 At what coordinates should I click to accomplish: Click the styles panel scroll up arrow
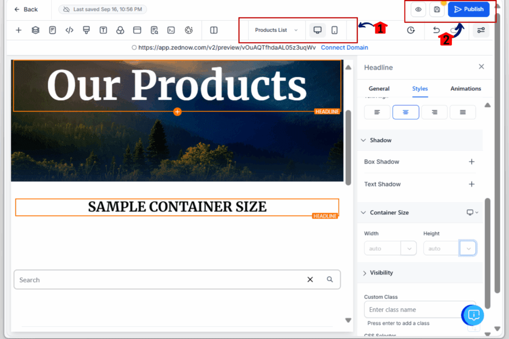point(487,105)
